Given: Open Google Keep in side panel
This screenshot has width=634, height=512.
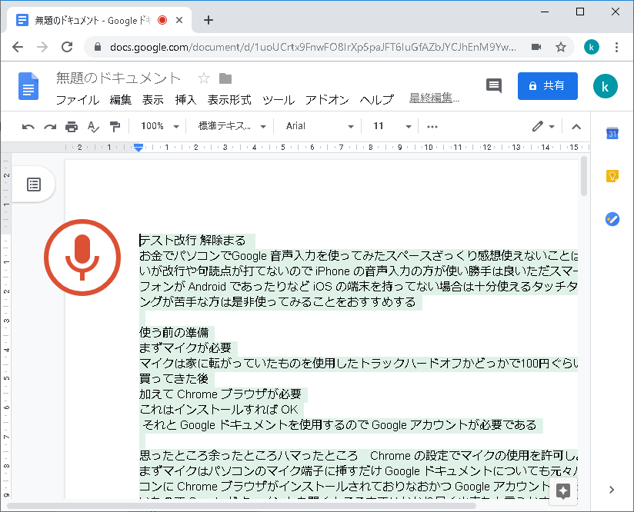Looking at the screenshot, I should 612,176.
